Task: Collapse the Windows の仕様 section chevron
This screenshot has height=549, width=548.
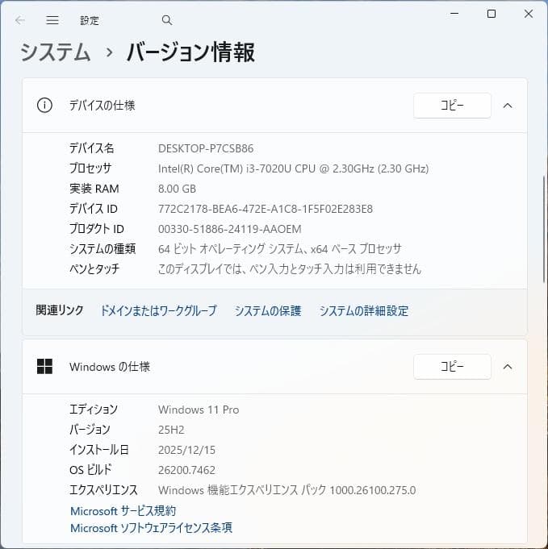Action: pos(508,367)
